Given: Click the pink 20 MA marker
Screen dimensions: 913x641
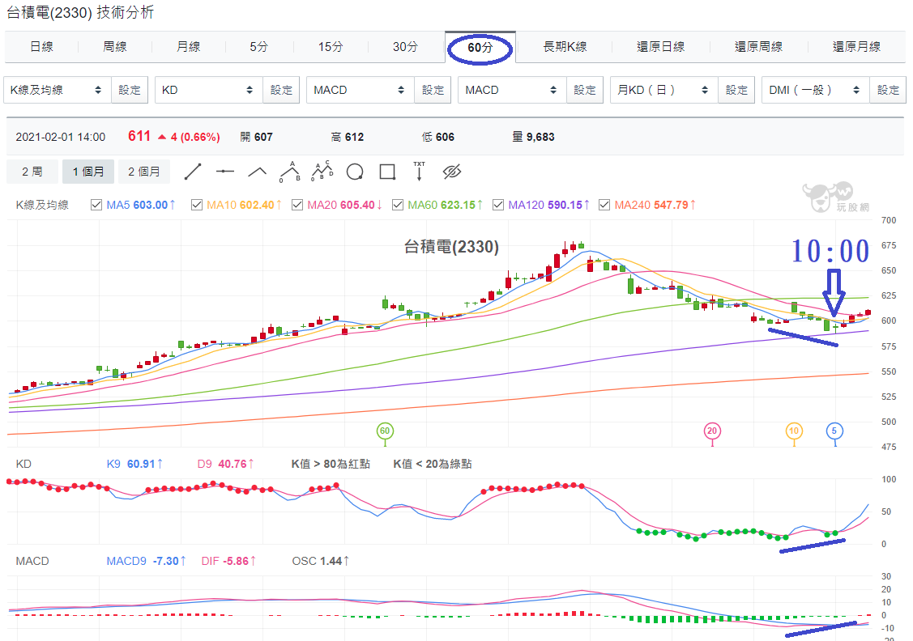Looking at the screenshot, I should [x=712, y=431].
